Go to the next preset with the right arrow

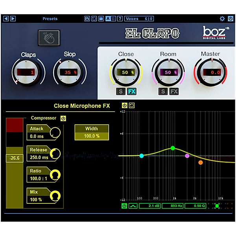click(x=13, y=18)
